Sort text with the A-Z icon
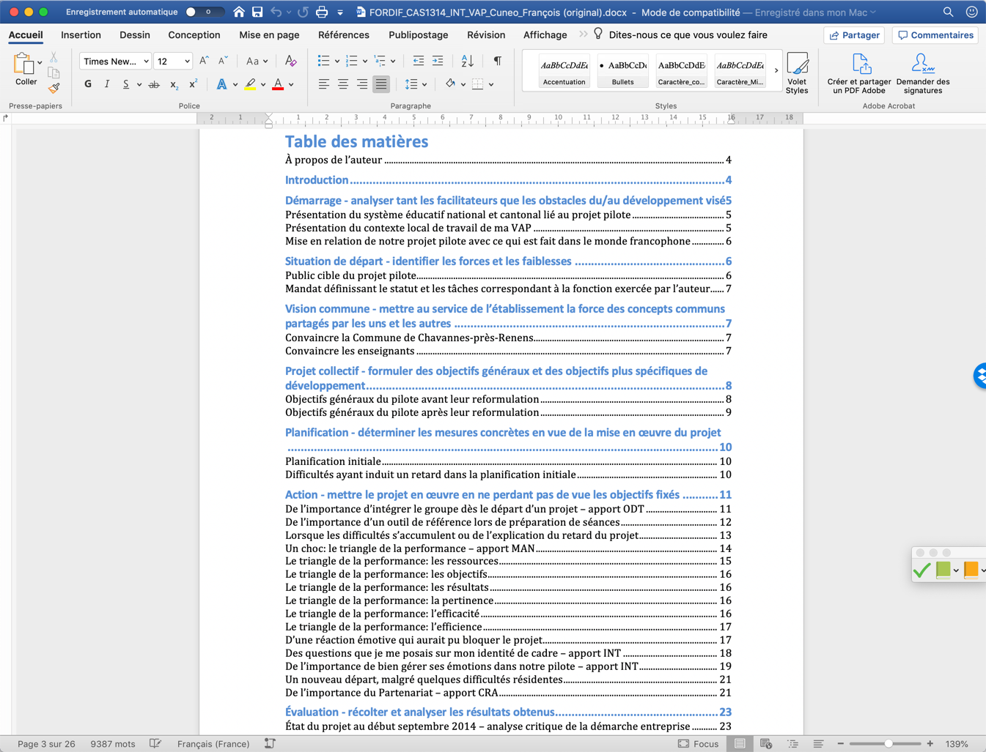This screenshot has width=986, height=752. click(x=467, y=62)
